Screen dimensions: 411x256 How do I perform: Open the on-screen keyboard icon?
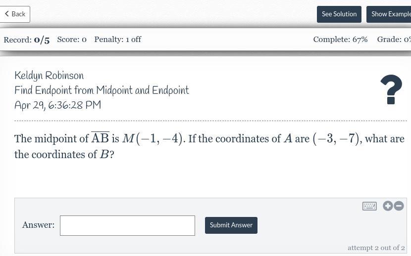[369, 206]
